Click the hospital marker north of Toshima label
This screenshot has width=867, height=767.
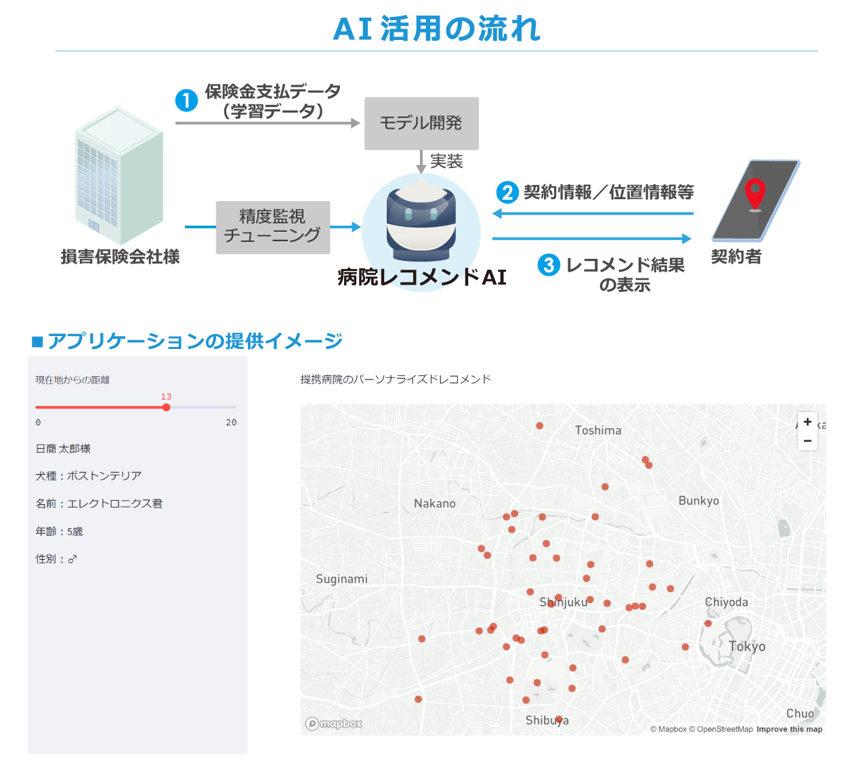click(540, 426)
